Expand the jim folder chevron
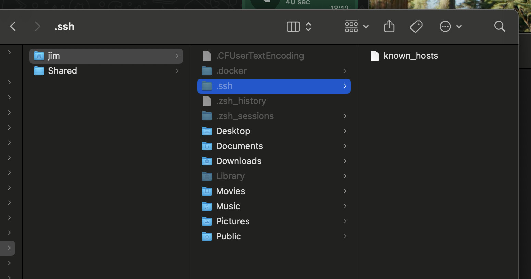The image size is (531, 279). [x=177, y=56]
